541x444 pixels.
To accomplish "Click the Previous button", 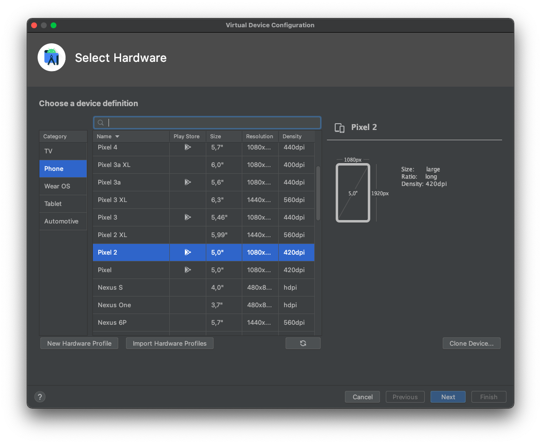I will (405, 397).
